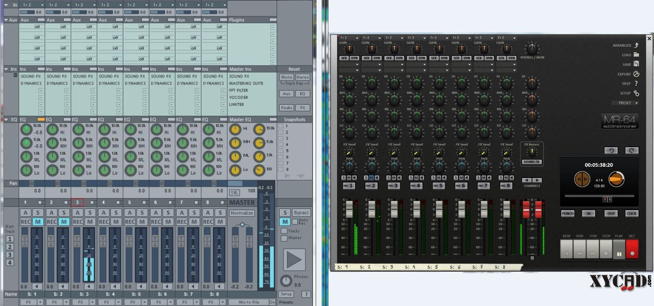Click the PUNCH button in MR-64
The width and height of the screenshot is (654, 306).
(568, 213)
